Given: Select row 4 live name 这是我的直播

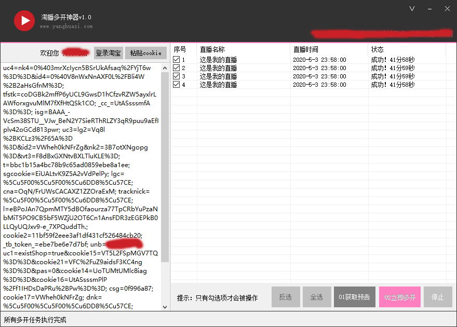Looking at the screenshot, I should tap(218, 85).
